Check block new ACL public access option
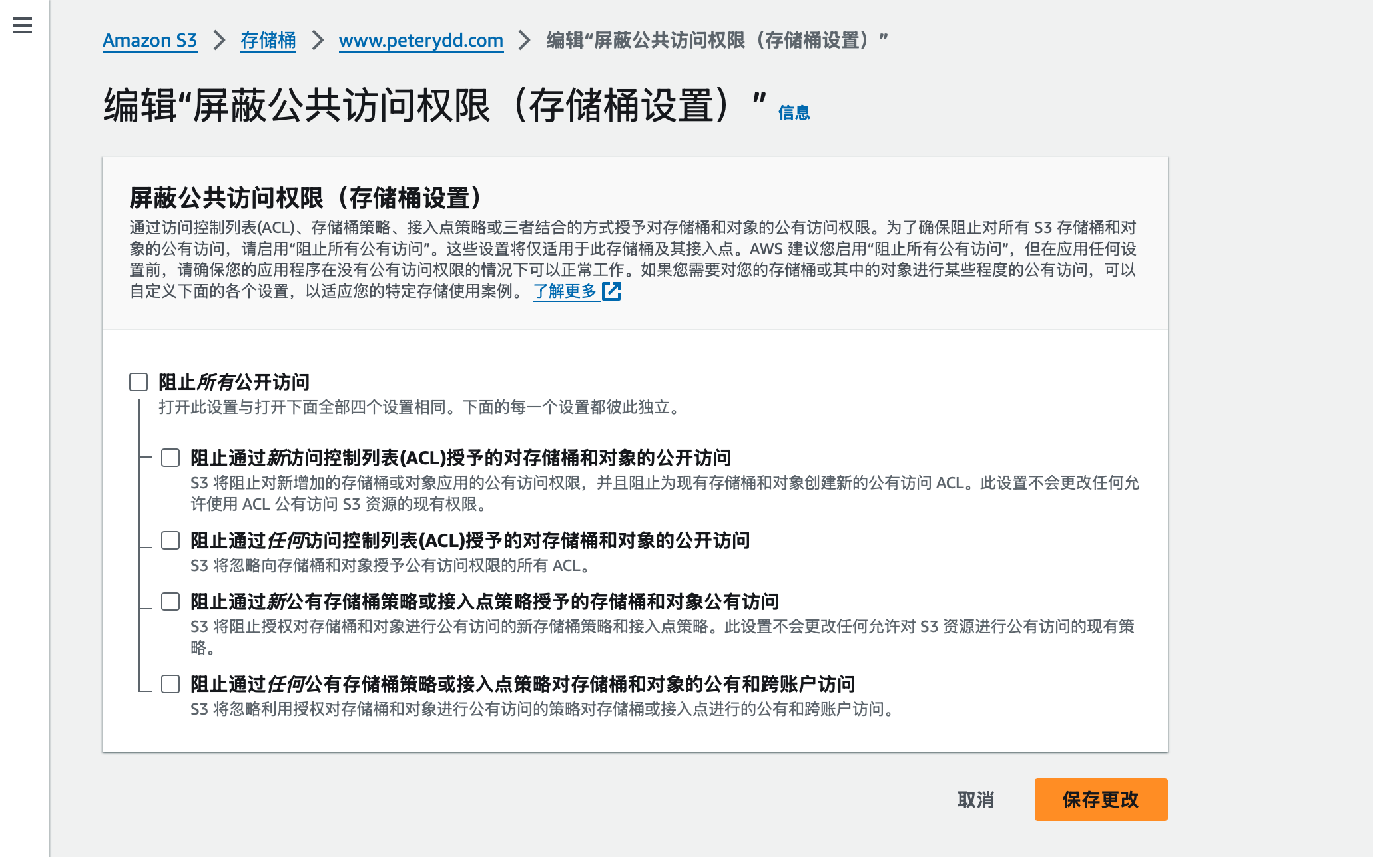The image size is (1373, 857). (170, 458)
